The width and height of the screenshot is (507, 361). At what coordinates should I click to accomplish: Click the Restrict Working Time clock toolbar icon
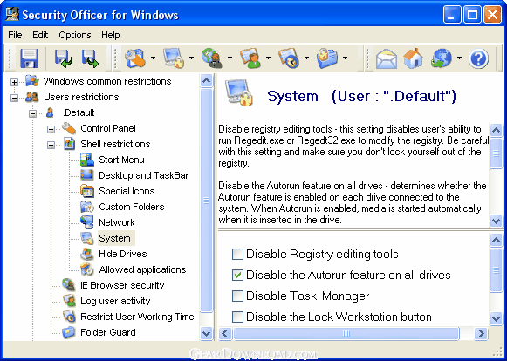click(x=289, y=58)
